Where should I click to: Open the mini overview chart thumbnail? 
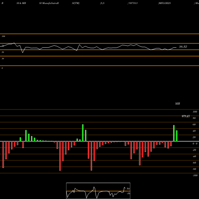98,191
